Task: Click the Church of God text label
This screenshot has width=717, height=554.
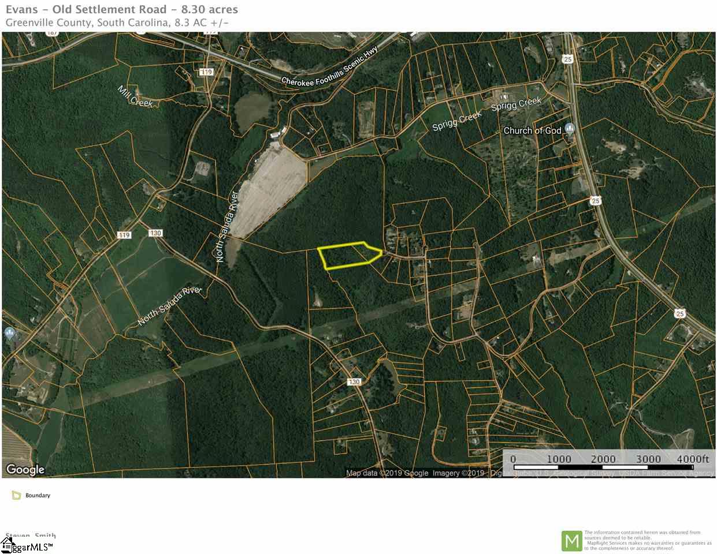Action: 532,130
